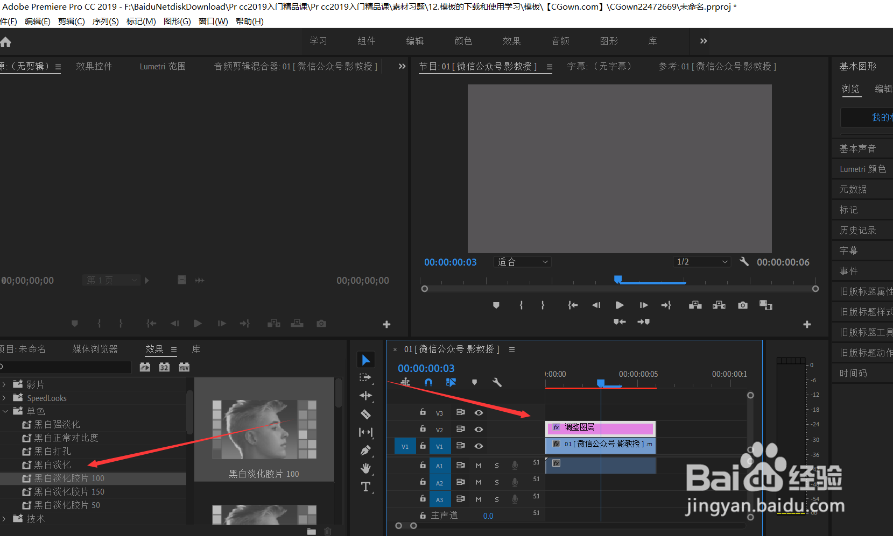Open the 元数据 panel
Image resolution: width=893 pixels, height=536 pixels.
click(x=853, y=189)
